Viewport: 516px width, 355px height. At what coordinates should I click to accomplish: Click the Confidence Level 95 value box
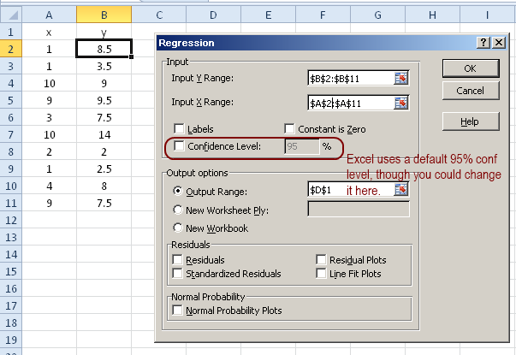tap(302, 146)
